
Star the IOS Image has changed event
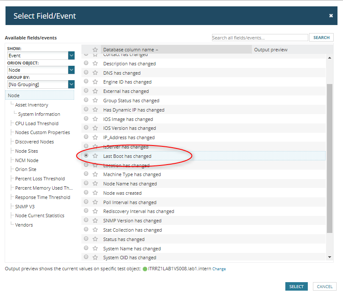pos(95,119)
